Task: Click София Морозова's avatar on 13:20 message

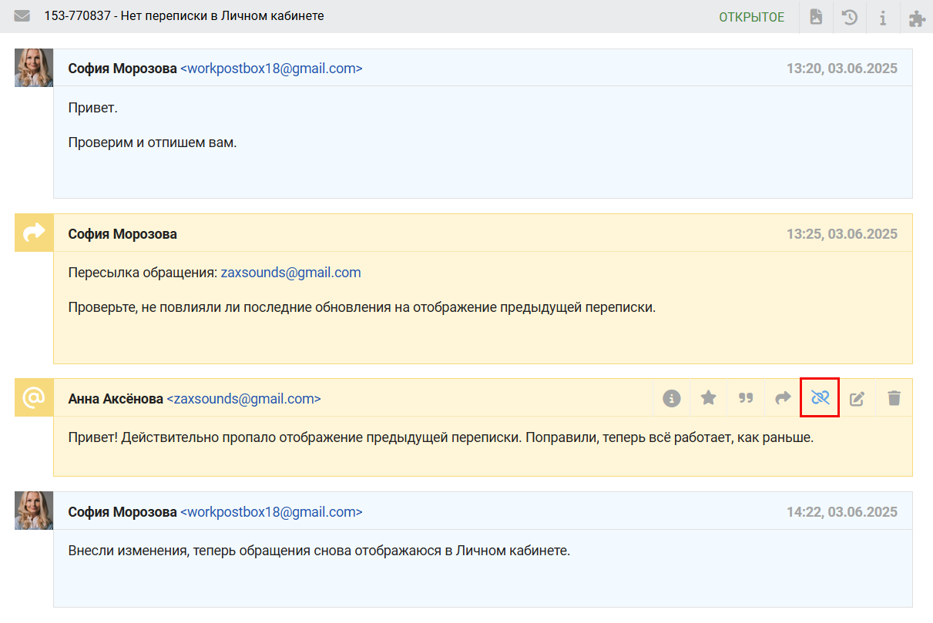Action: [34, 68]
